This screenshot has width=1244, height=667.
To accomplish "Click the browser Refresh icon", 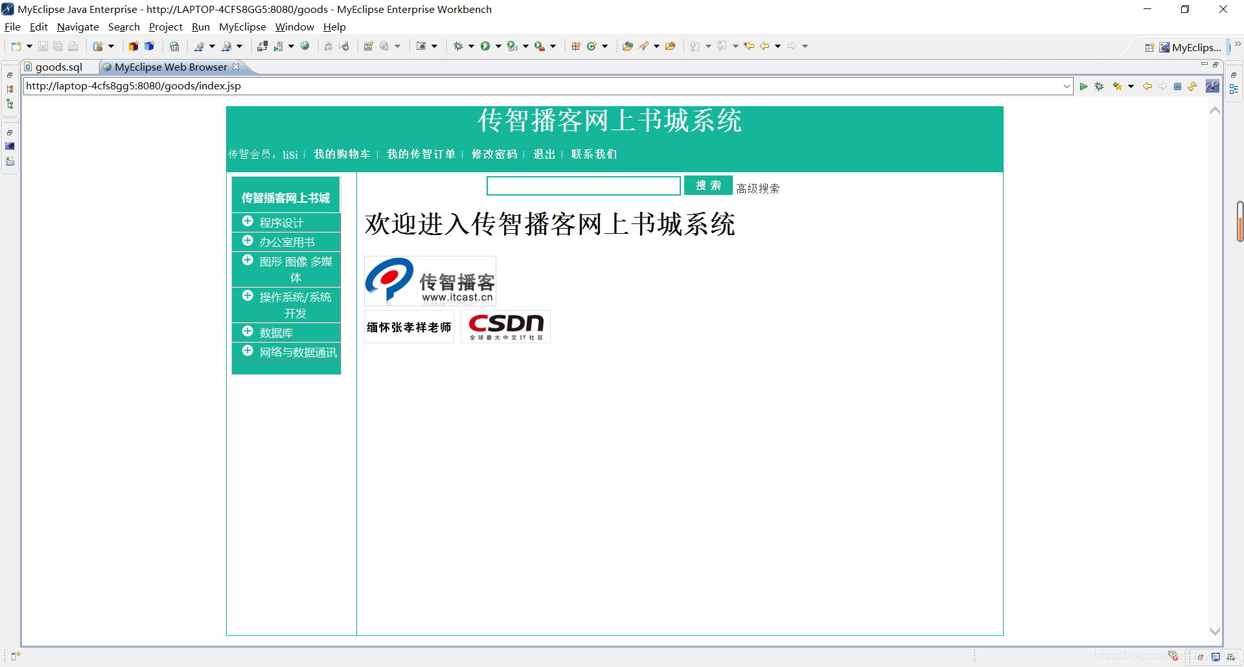I will [x=1192, y=86].
